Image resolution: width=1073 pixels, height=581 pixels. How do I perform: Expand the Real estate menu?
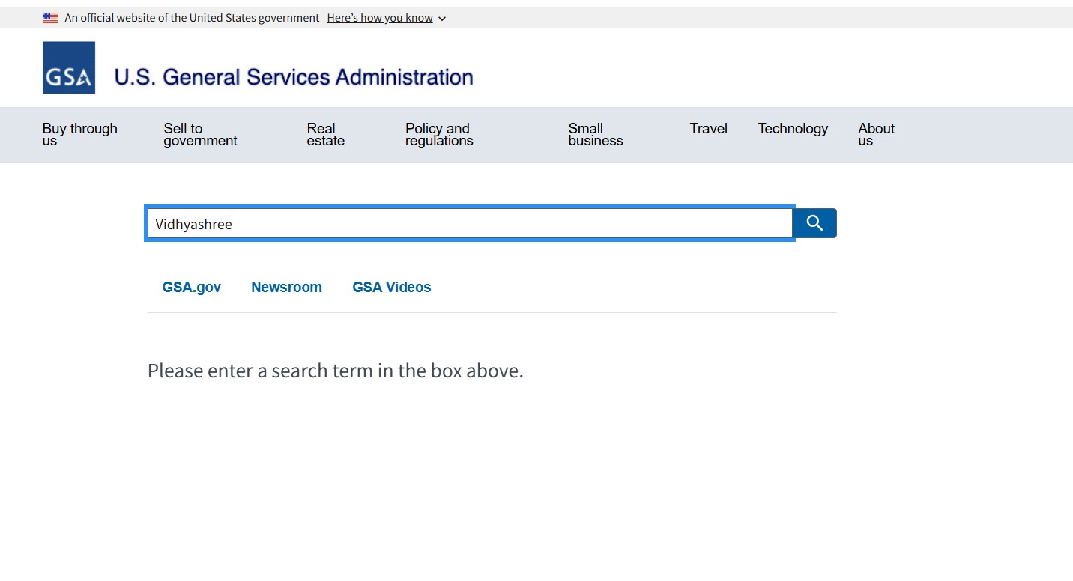[x=325, y=135]
